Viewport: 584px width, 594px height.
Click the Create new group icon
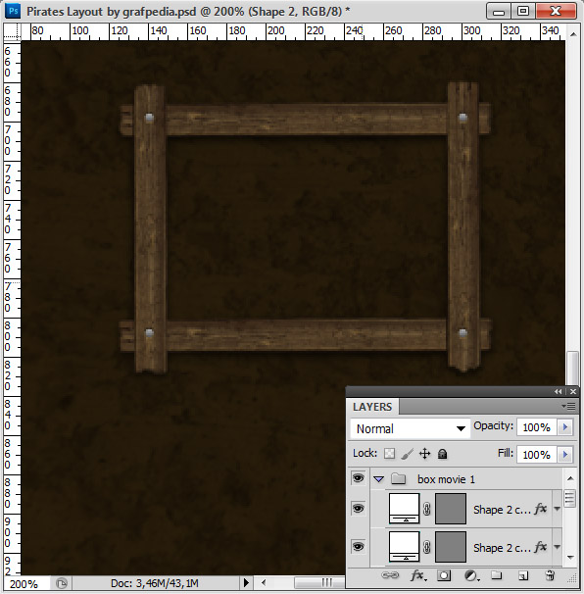click(496, 575)
